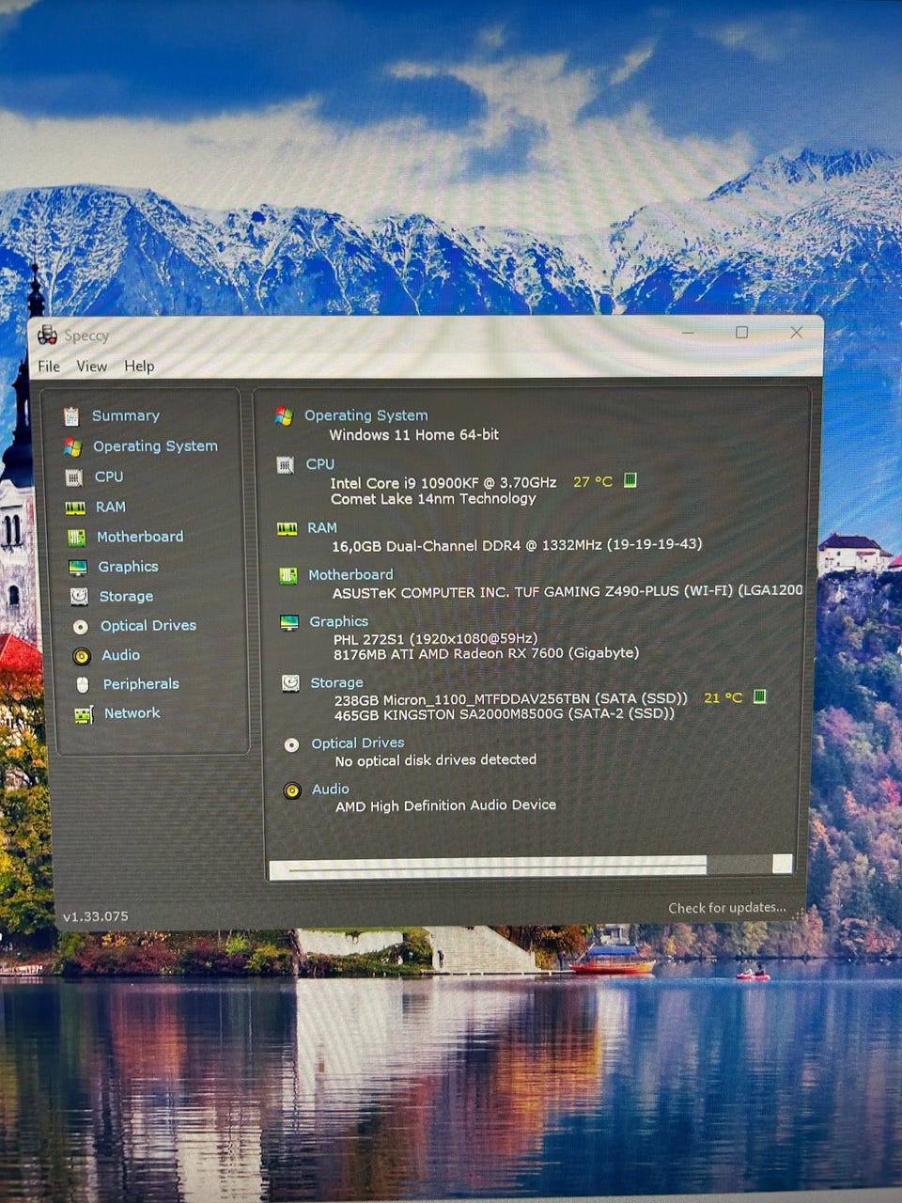Screen dimensions: 902x1203
Task: Select Summary in the sidebar
Action: pyautogui.click(x=126, y=416)
